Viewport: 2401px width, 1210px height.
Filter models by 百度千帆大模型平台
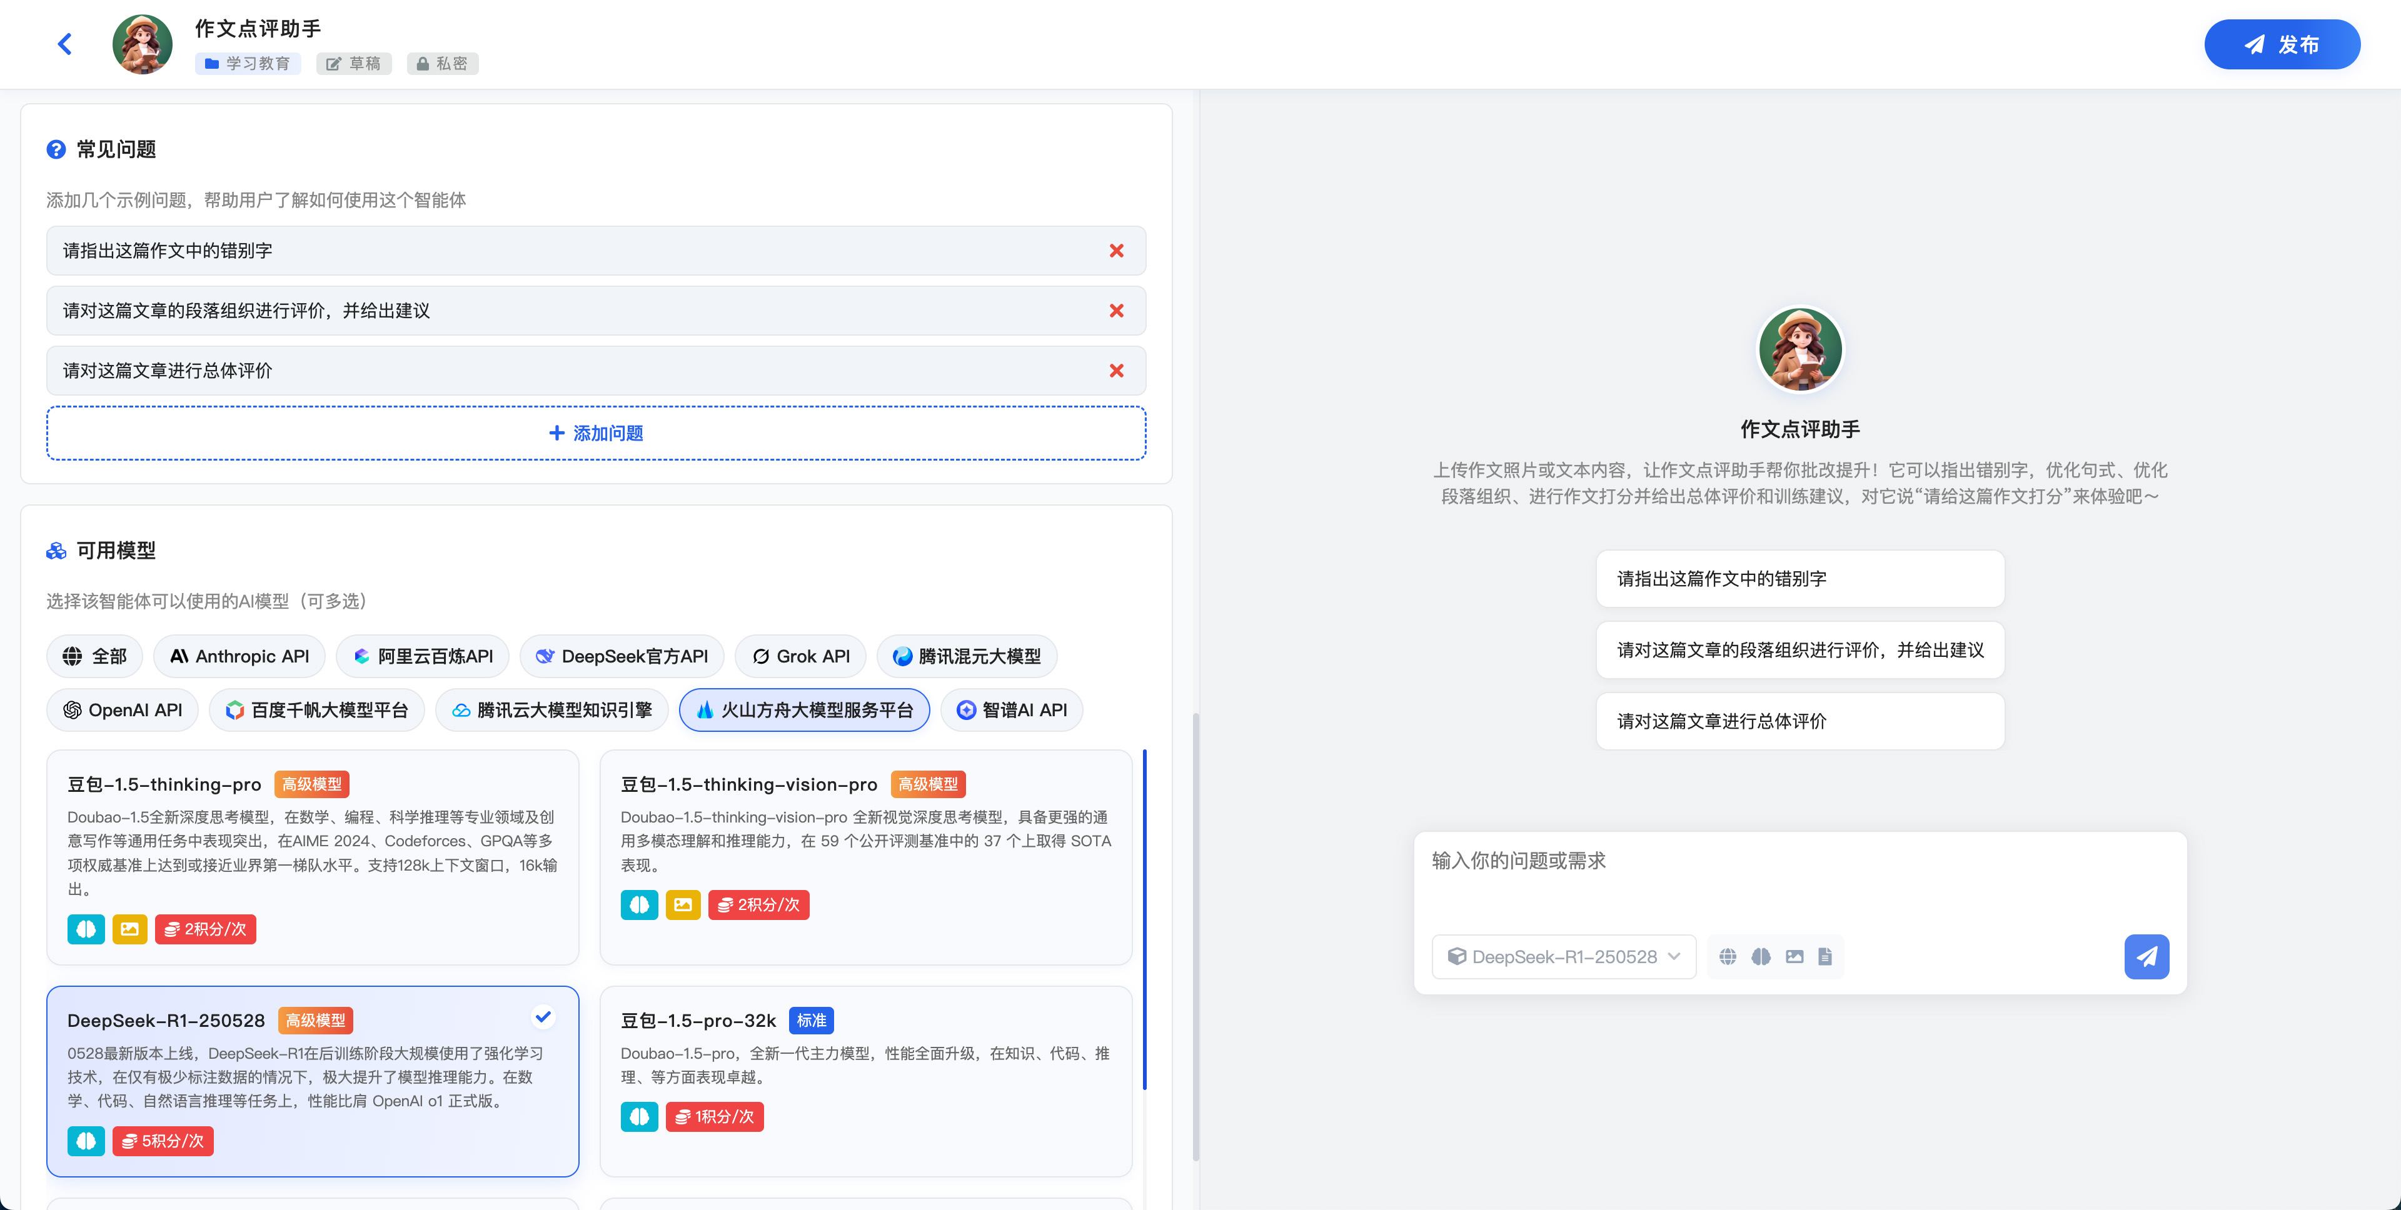point(317,710)
